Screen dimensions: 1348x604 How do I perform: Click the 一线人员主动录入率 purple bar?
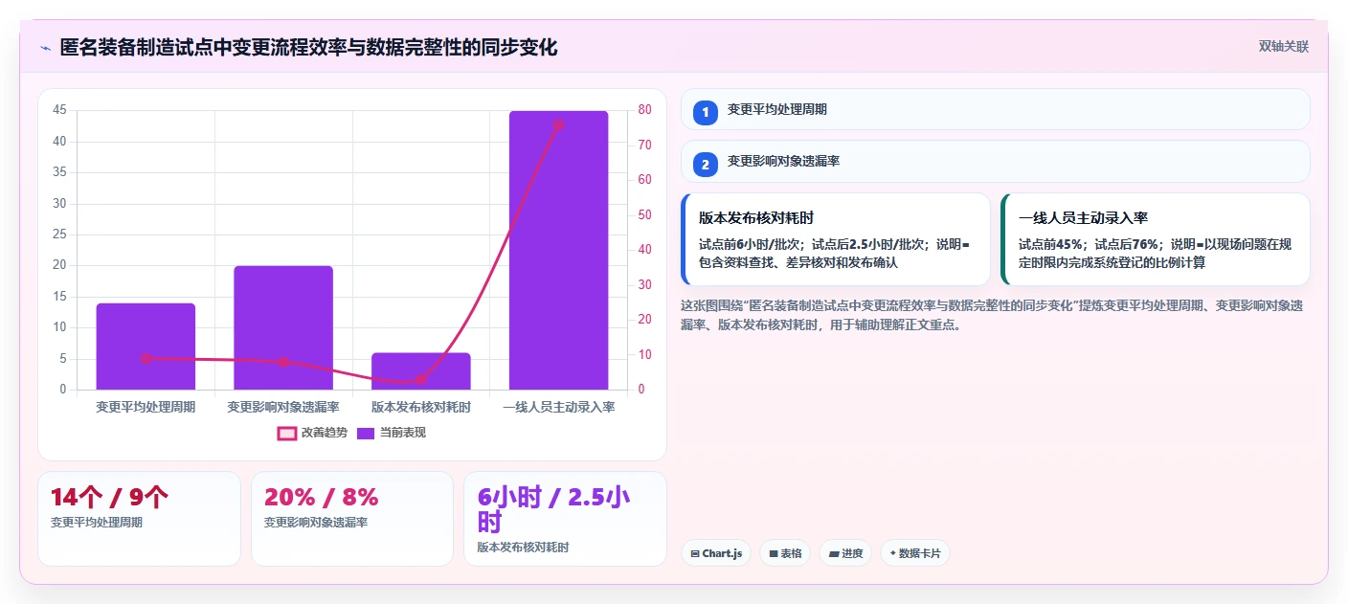(559, 250)
